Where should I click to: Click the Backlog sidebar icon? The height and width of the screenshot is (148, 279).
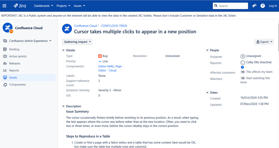5,49
